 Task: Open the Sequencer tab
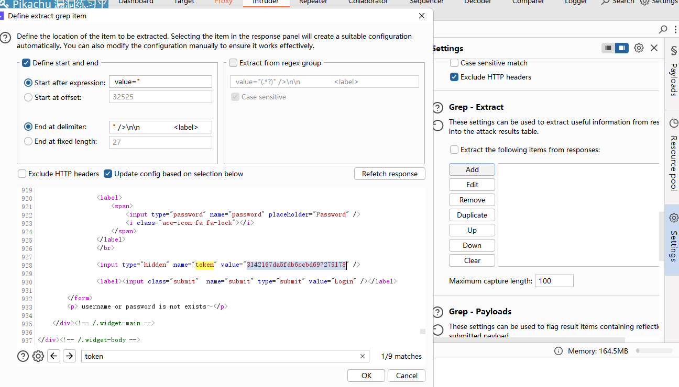click(426, 2)
